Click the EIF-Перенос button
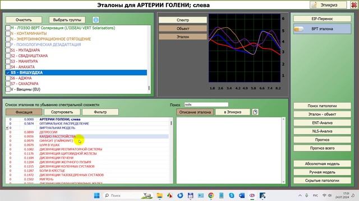This screenshot has width=359, height=201. 322,18
